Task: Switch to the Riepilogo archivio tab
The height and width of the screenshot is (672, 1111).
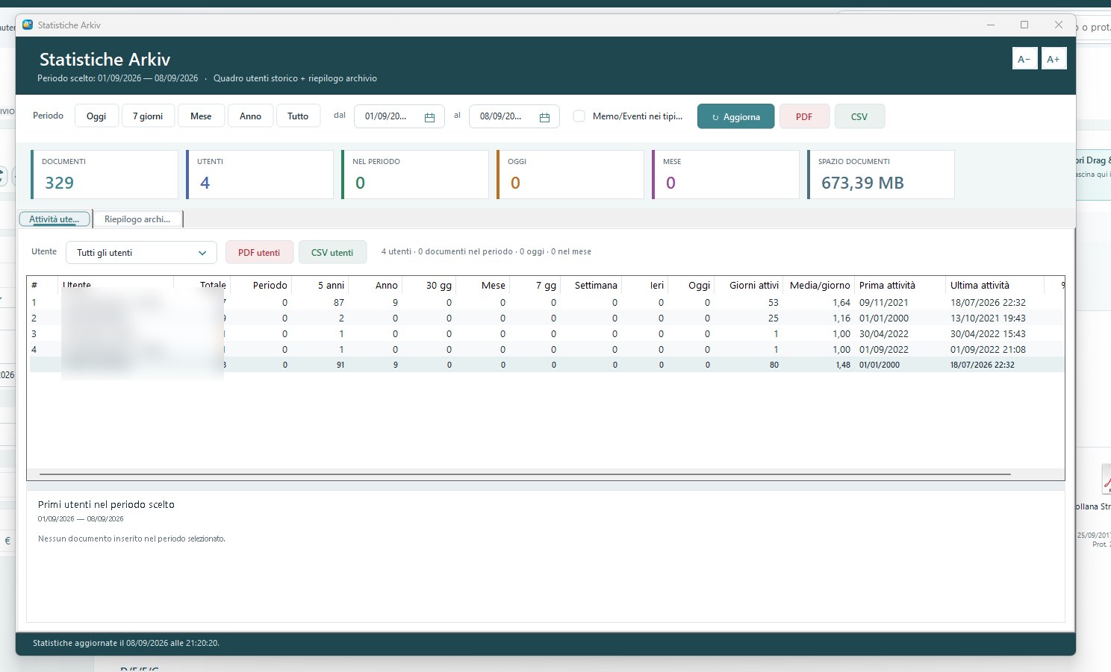Action: [x=137, y=219]
